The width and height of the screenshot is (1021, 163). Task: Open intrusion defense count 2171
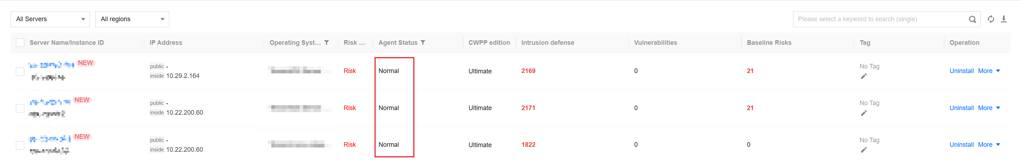coord(528,108)
